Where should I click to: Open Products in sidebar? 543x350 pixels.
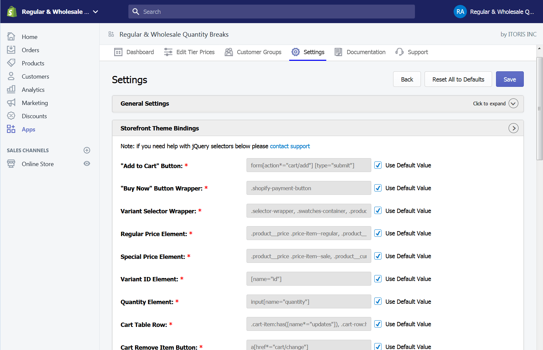click(x=33, y=63)
